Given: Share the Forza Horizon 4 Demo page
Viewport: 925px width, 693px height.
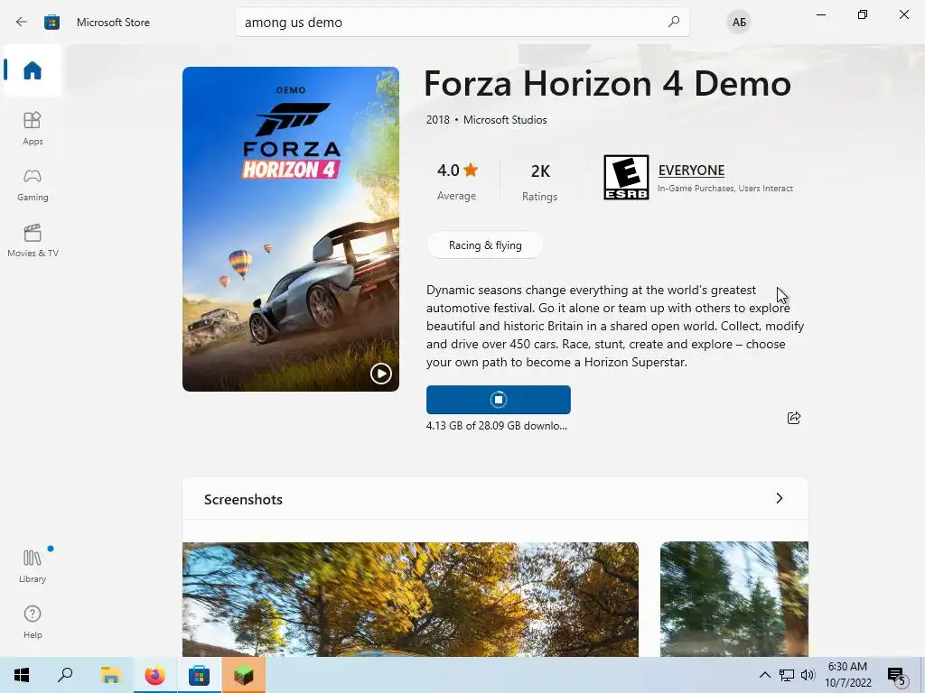Looking at the screenshot, I should tap(794, 418).
